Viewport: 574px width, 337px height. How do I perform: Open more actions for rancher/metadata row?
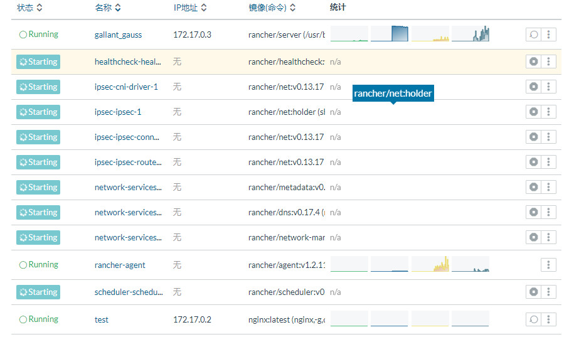[x=548, y=187]
